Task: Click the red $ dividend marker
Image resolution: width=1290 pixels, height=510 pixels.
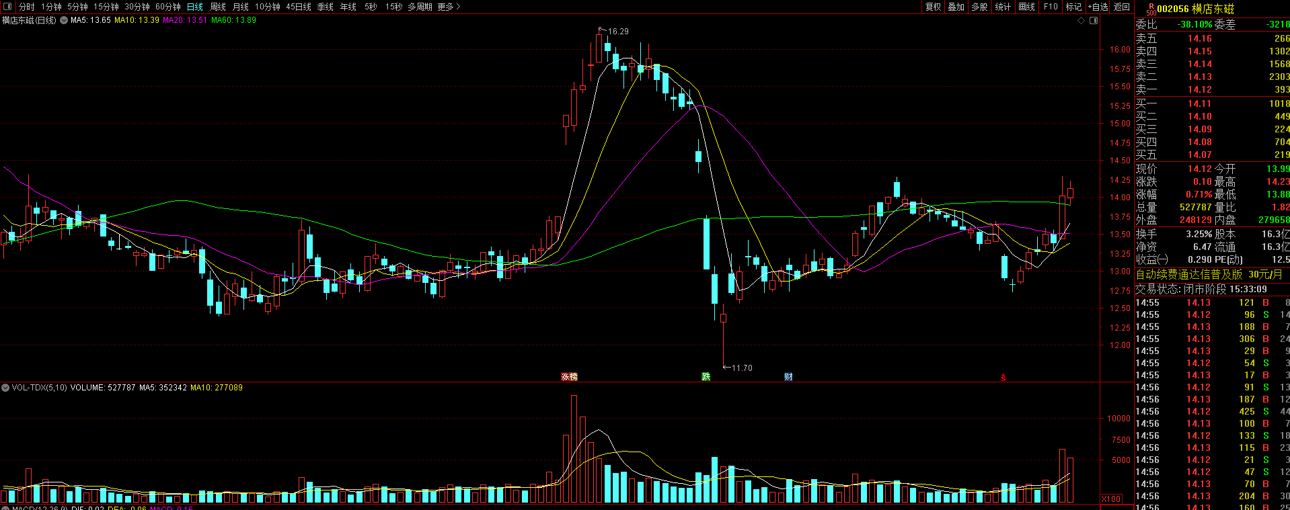Action: pos(1003,378)
